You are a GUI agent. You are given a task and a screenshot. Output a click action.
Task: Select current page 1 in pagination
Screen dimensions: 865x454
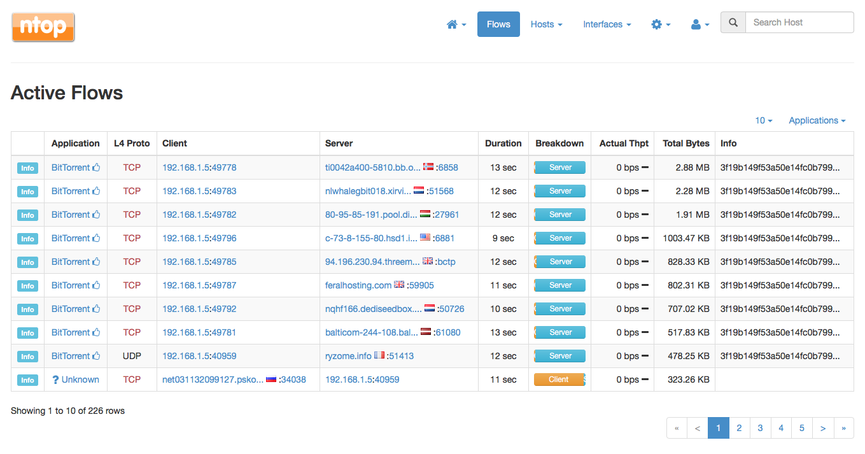tap(718, 428)
